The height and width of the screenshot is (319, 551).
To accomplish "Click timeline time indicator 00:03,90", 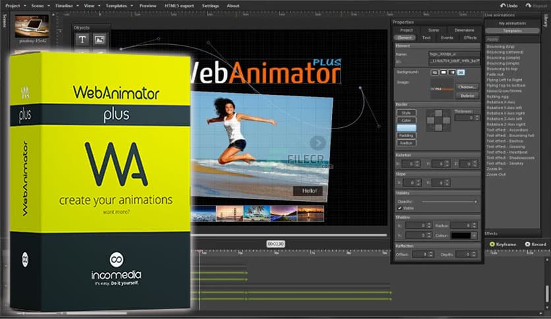I will tap(275, 244).
